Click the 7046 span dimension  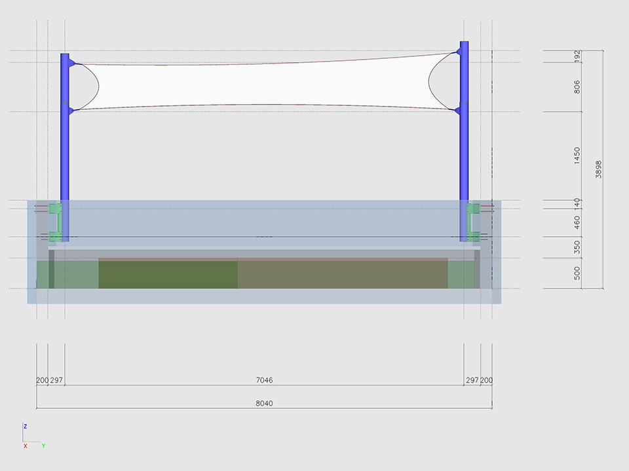point(264,380)
